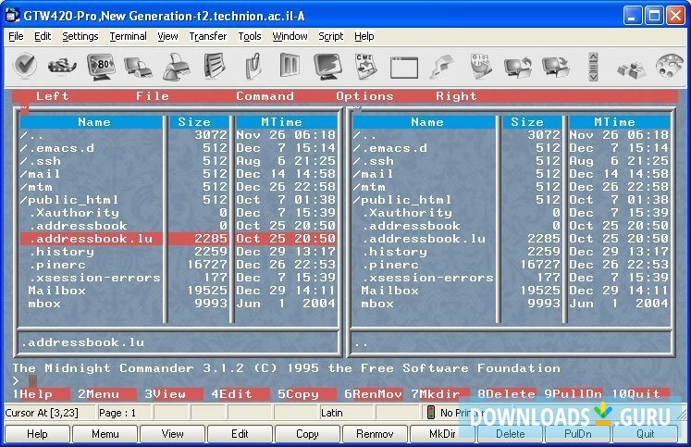Click the checkmark icon in the toolbar

pos(26,67)
